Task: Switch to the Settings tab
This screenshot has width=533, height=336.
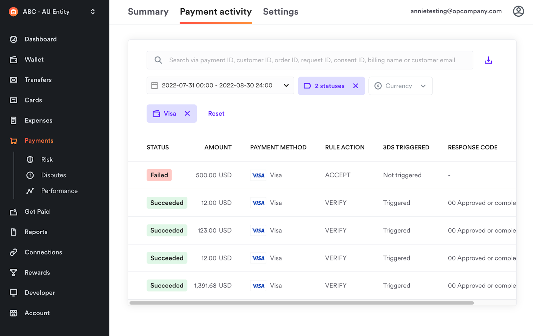Action: [280, 12]
